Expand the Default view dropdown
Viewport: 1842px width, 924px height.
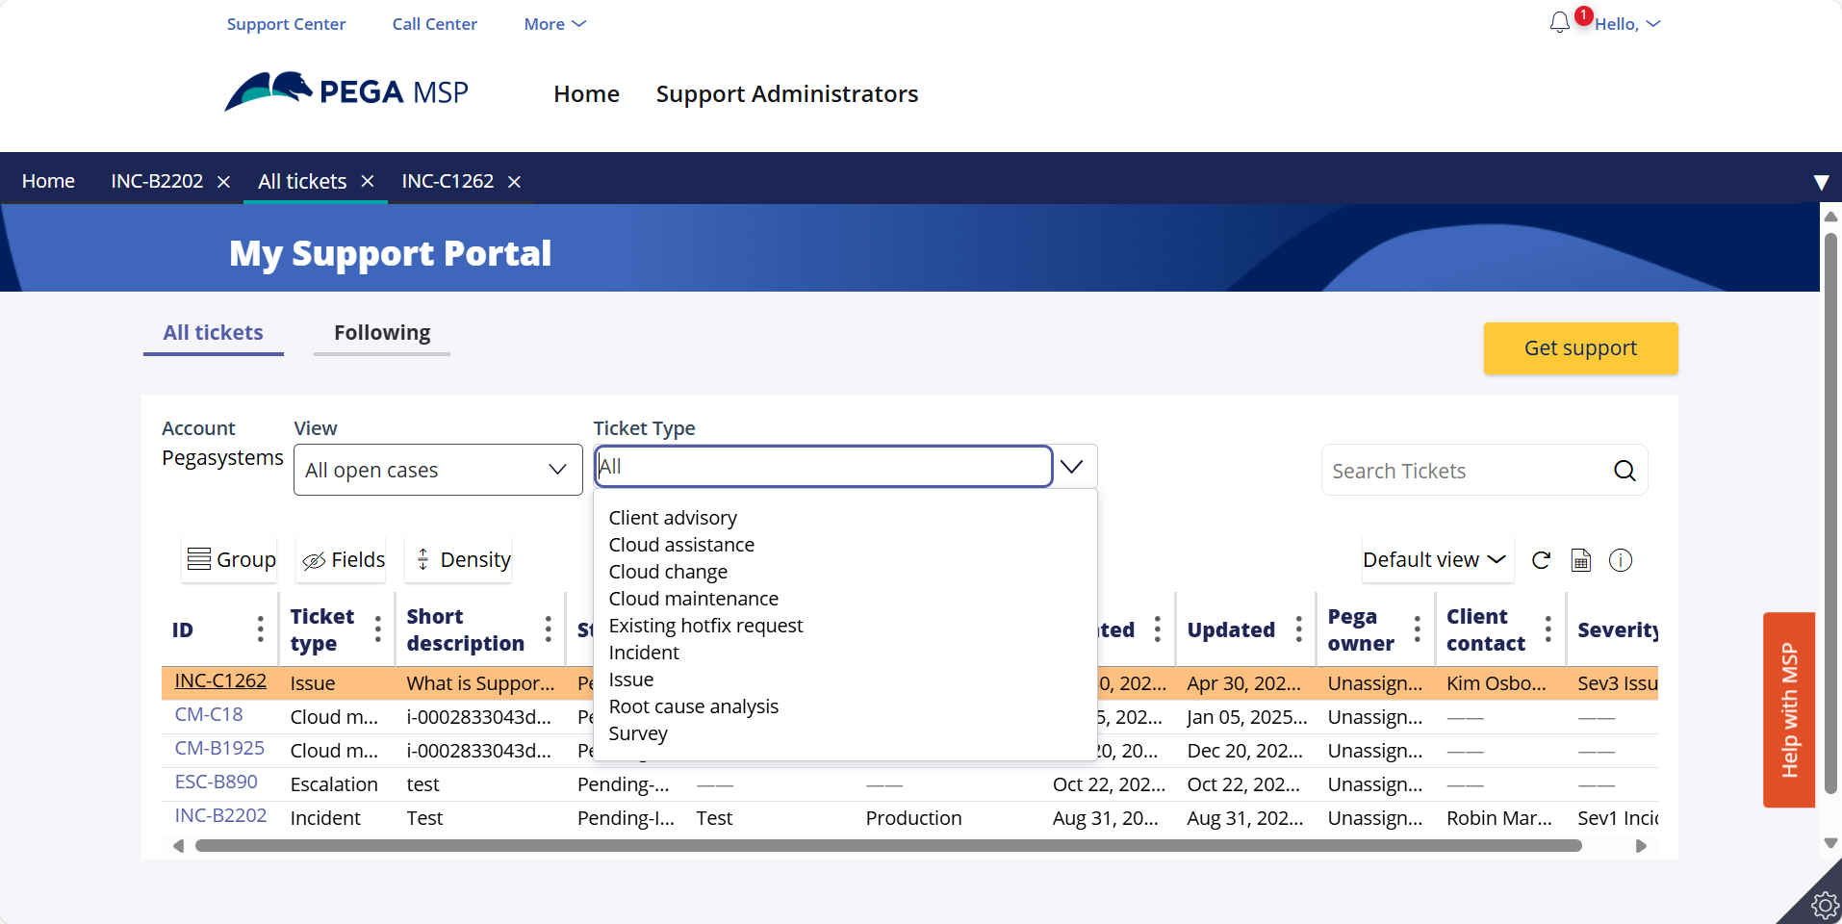1434,560
